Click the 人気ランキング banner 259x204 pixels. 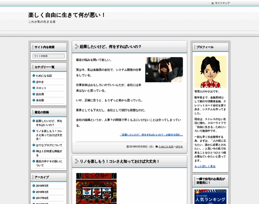pyautogui.click(x=210, y=197)
